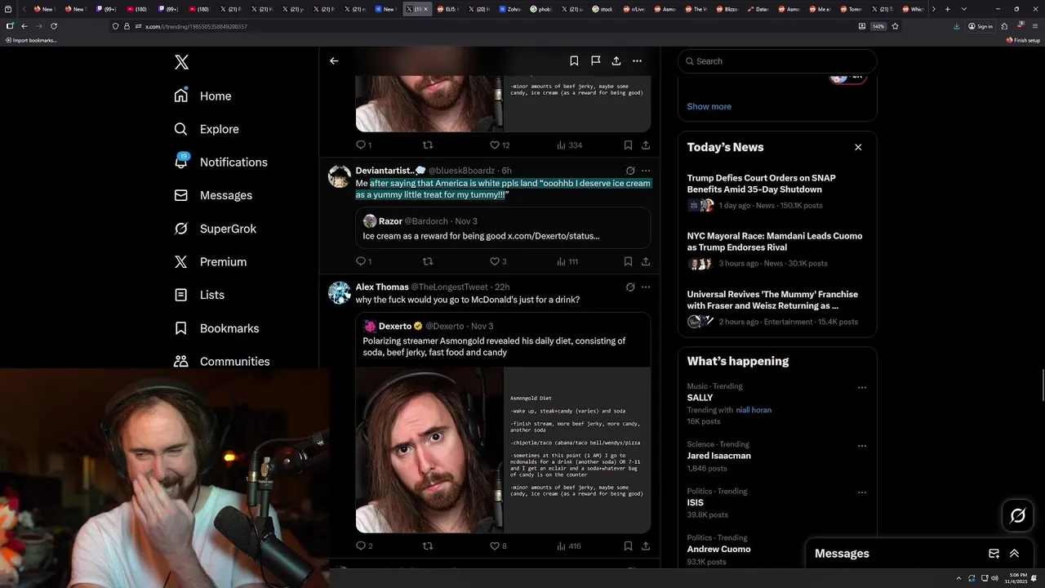View analytics showing 334 views

(569, 145)
